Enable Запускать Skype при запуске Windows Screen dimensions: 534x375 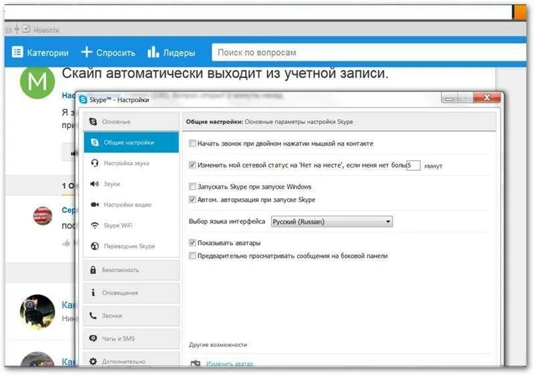point(192,186)
